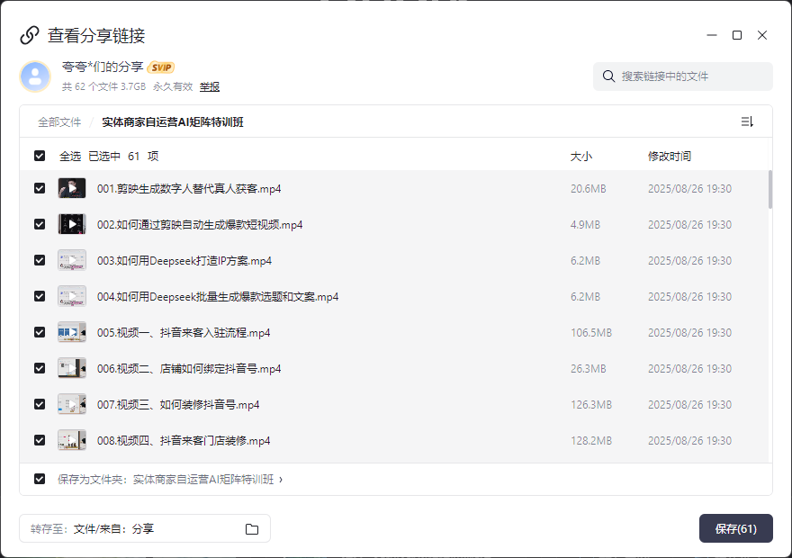
Task: Open the sort order list icon
Action: click(747, 121)
